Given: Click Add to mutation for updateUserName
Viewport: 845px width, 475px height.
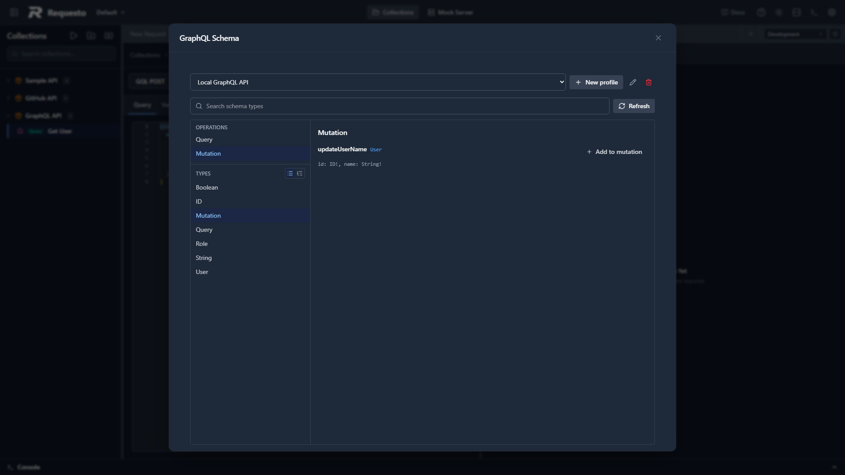Looking at the screenshot, I should [614, 152].
